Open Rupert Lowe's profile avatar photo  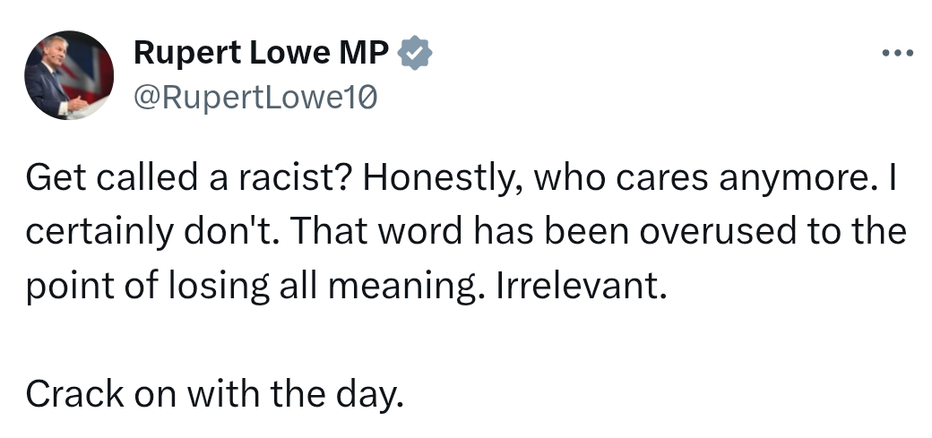click(69, 75)
